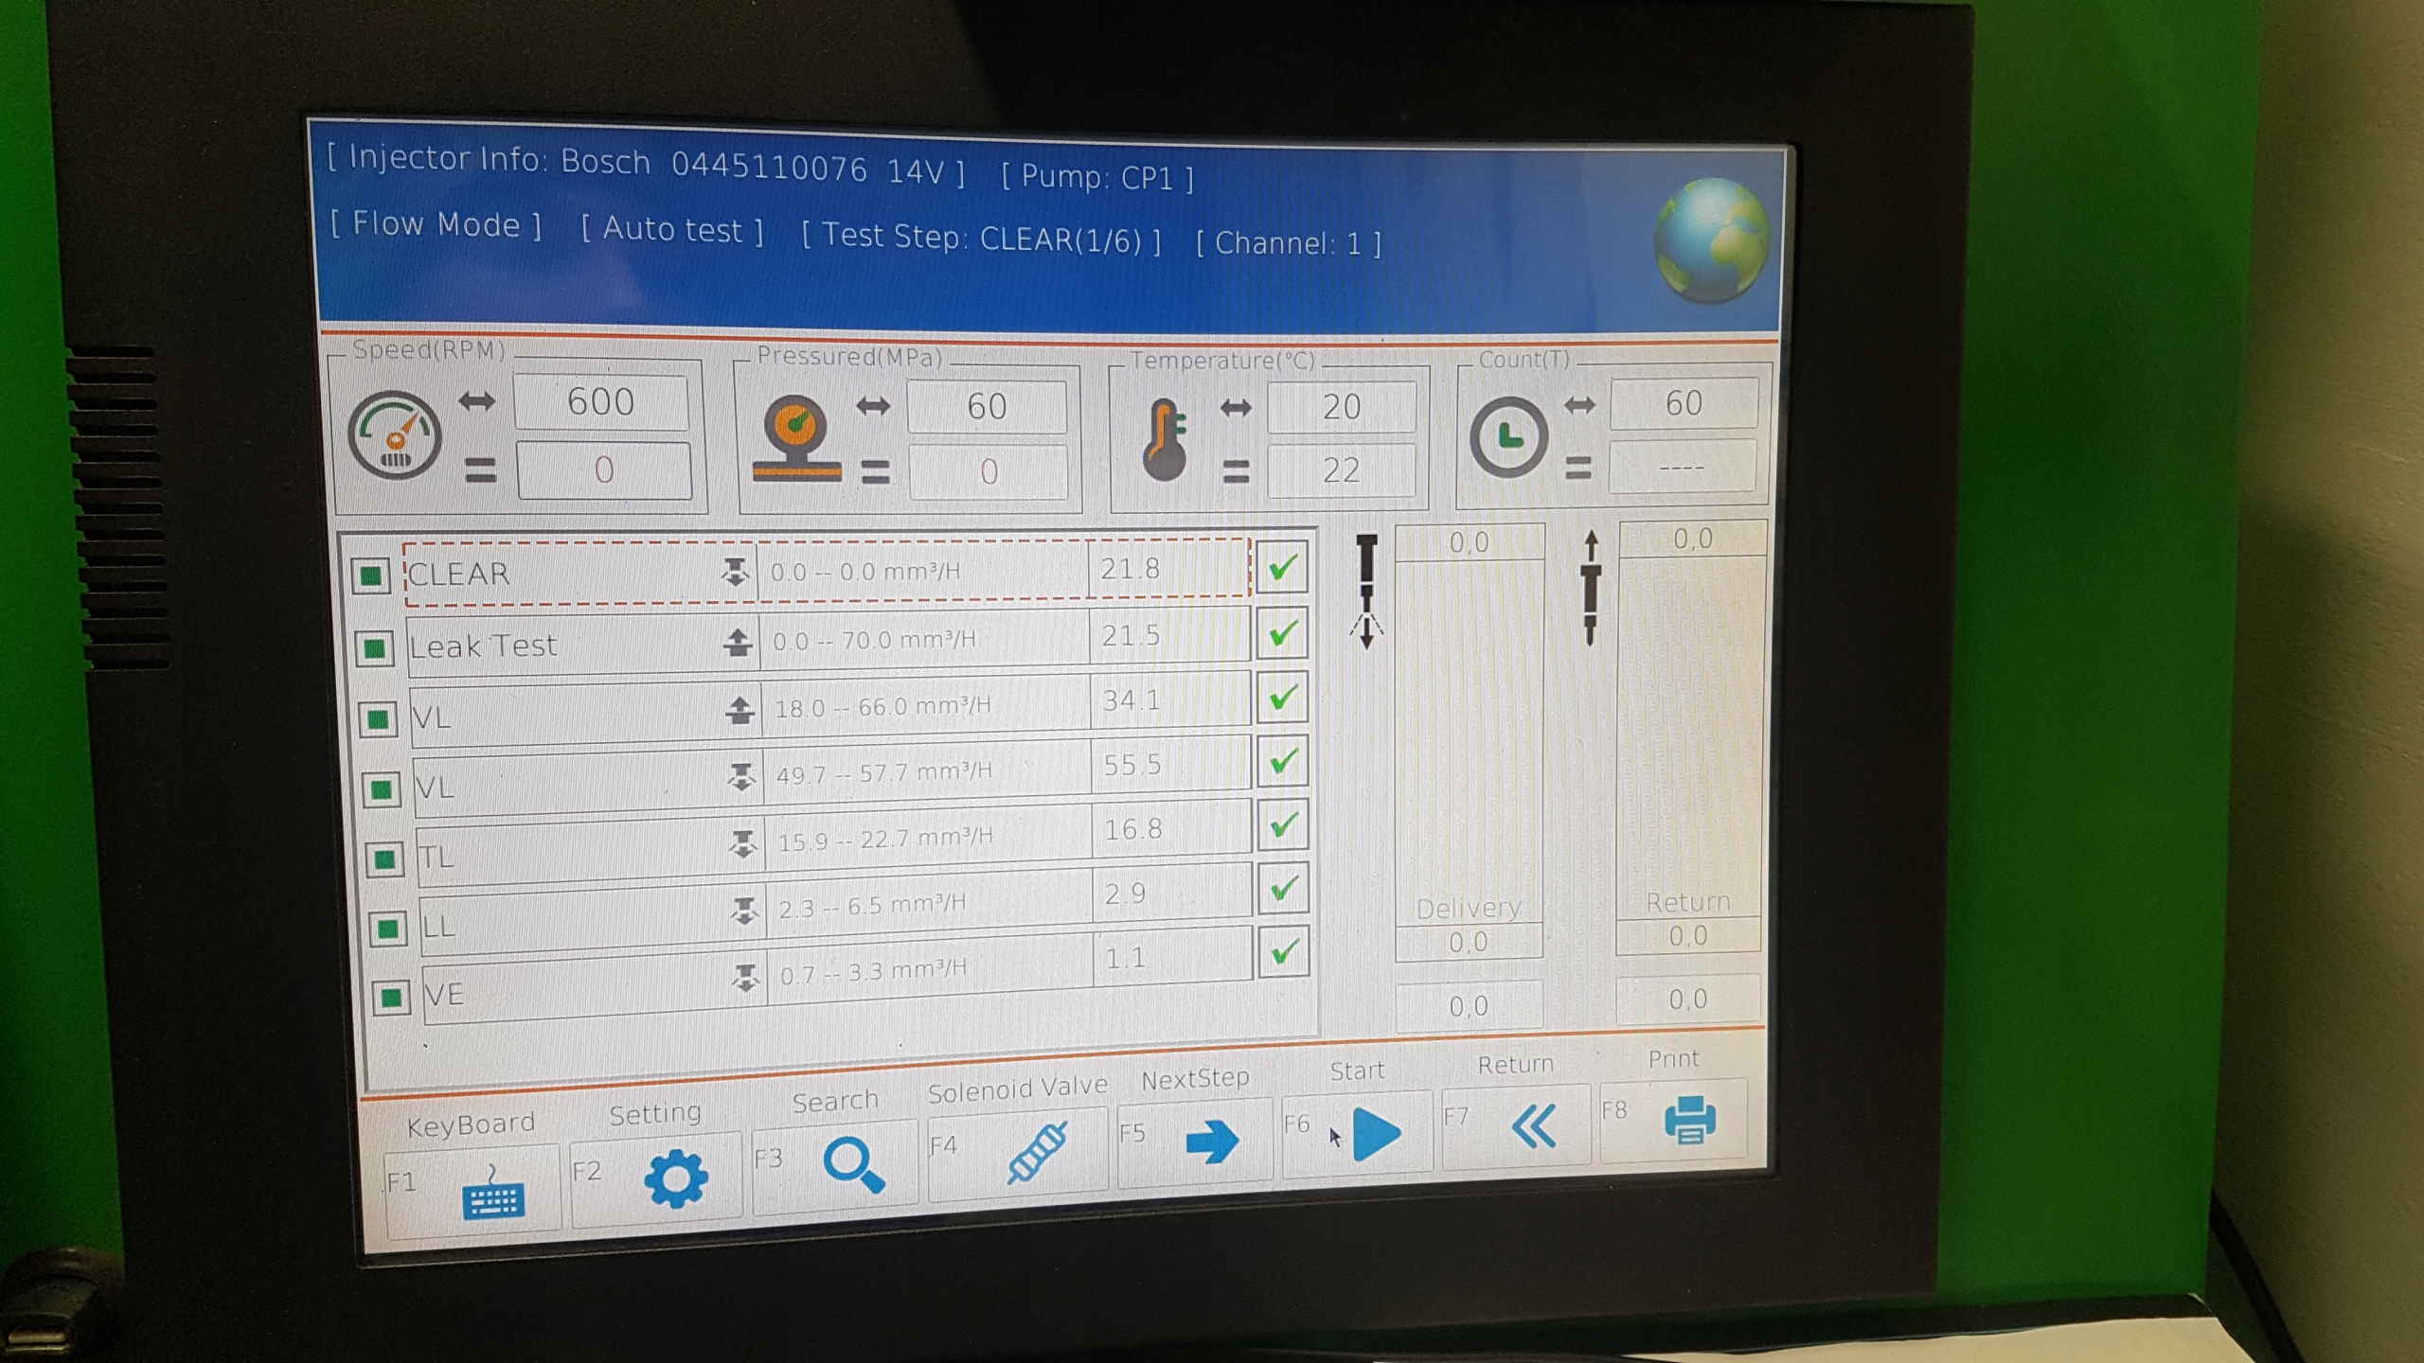This screenshot has height=1363, width=2424.
Task: Click the Temperature setpoint field showing 20
Action: pyautogui.click(x=1342, y=407)
